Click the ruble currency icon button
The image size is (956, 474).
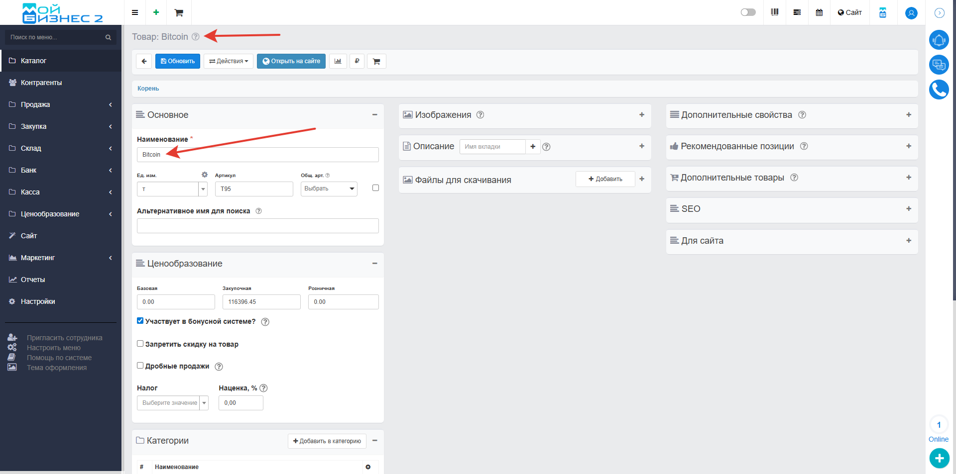click(x=357, y=61)
